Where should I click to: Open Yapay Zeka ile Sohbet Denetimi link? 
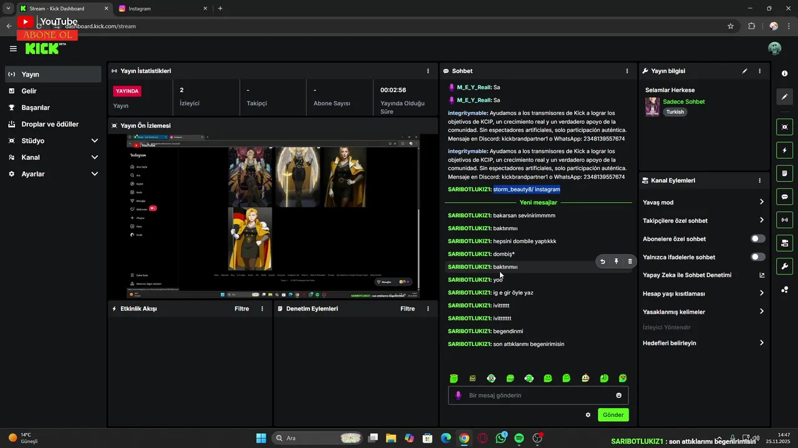(703, 275)
